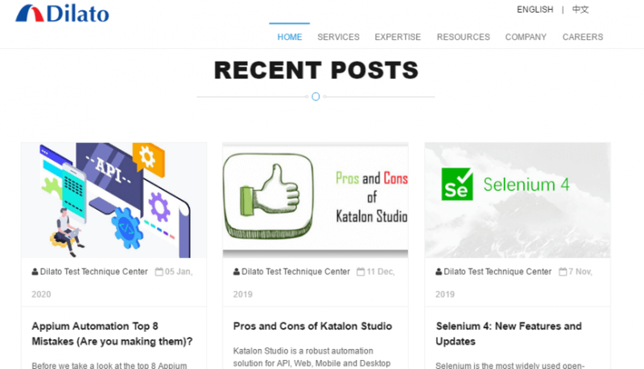Click the API illustration thumbnail

pos(114,200)
